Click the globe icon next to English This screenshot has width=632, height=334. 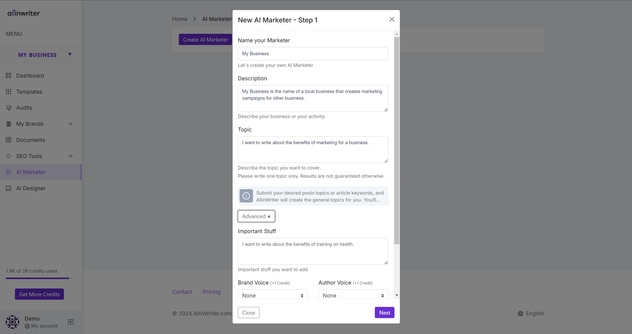[x=520, y=313]
